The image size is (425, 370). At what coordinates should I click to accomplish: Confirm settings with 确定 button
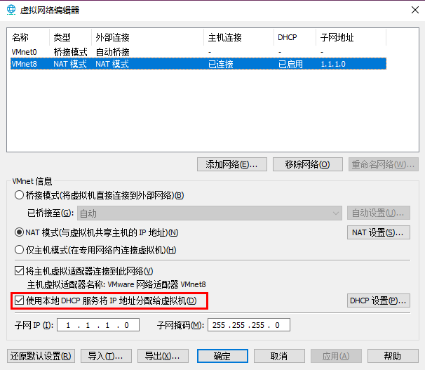point(222,356)
